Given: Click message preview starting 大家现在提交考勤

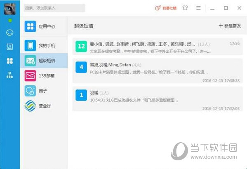Looking at the screenshot, I should point(150,52).
